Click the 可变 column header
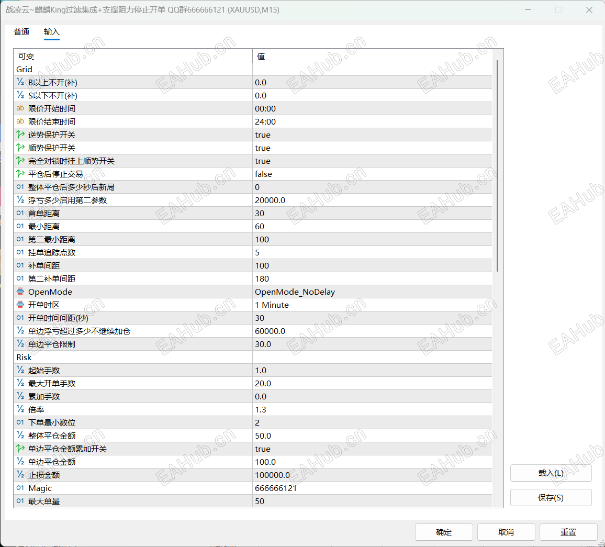Image resolution: width=605 pixels, height=547 pixels. (x=133, y=57)
